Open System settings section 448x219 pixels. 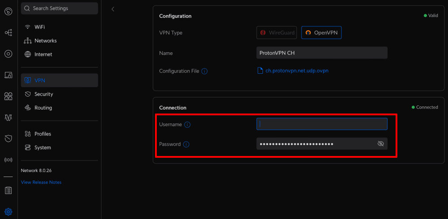pos(60,147)
